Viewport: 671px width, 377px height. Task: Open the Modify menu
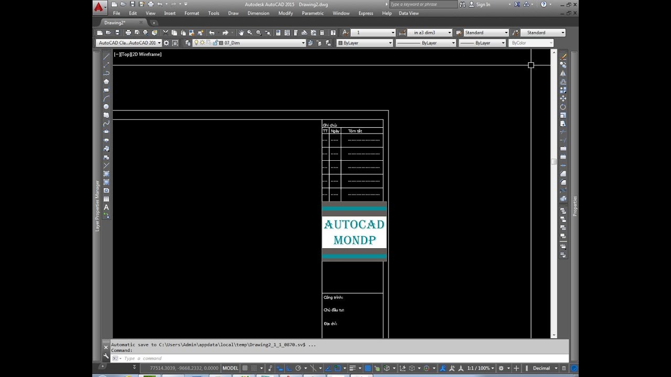pos(286,13)
